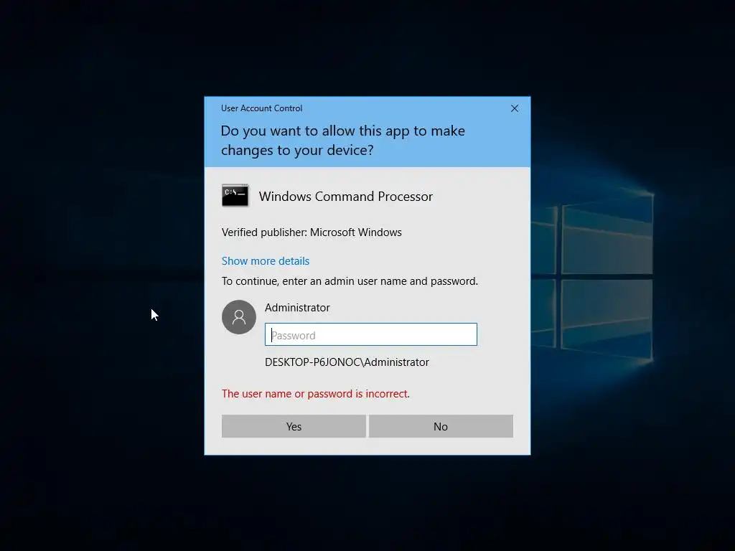
Task: Open the Show more details link
Action: pyautogui.click(x=266, y=261)
